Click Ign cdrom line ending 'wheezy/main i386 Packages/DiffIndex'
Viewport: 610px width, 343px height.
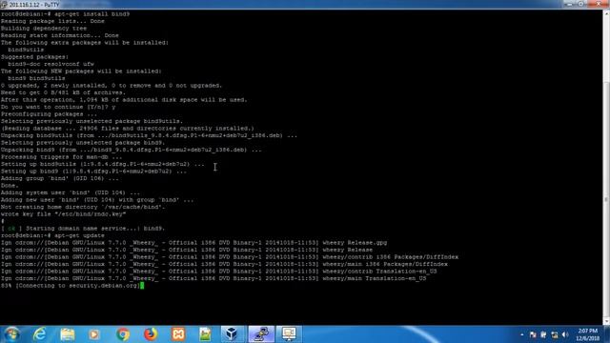(225, 264)
